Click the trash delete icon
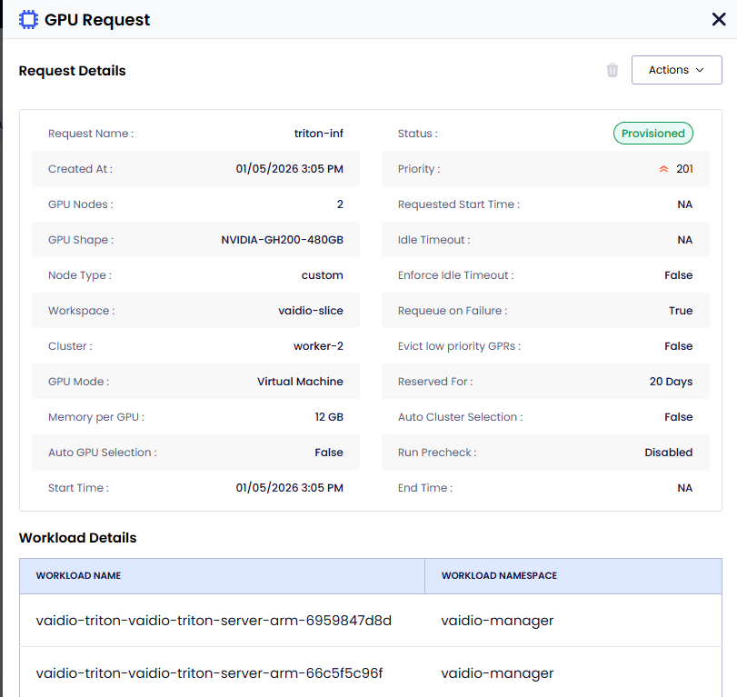 (x=613, y=70)
